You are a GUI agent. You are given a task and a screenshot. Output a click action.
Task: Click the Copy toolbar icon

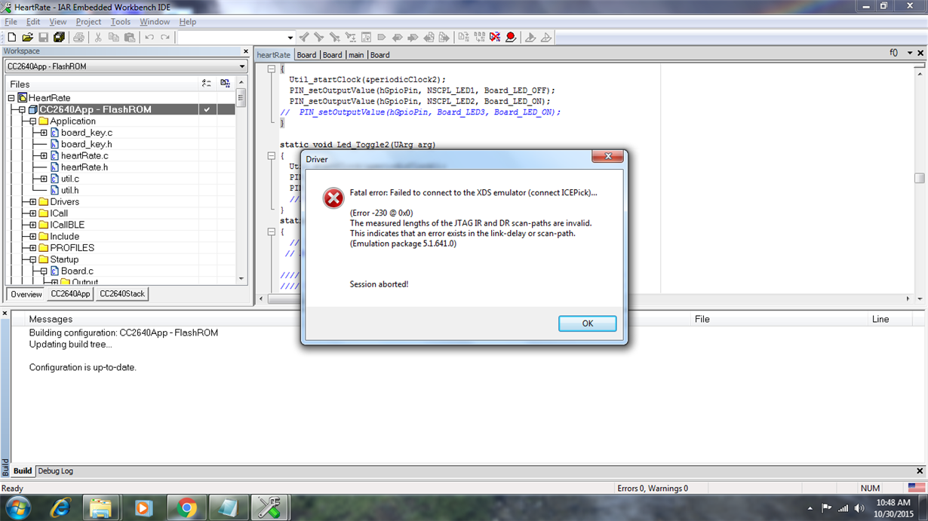[114, 37]
